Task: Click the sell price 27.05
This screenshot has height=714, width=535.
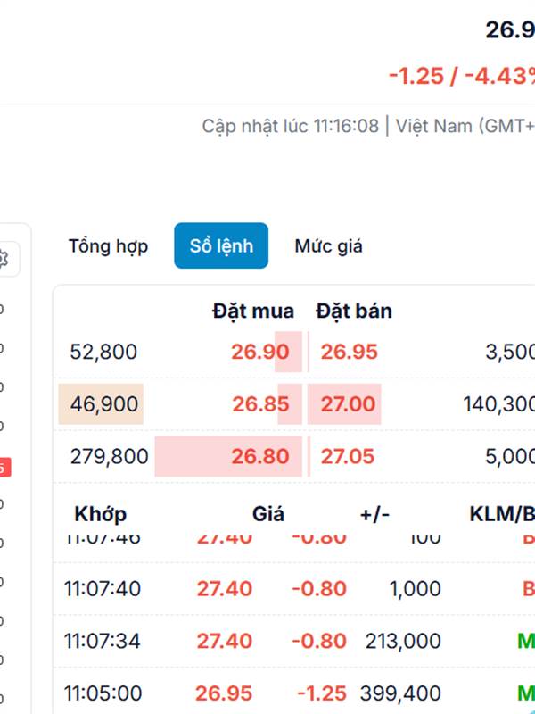Action: [348, 456]
